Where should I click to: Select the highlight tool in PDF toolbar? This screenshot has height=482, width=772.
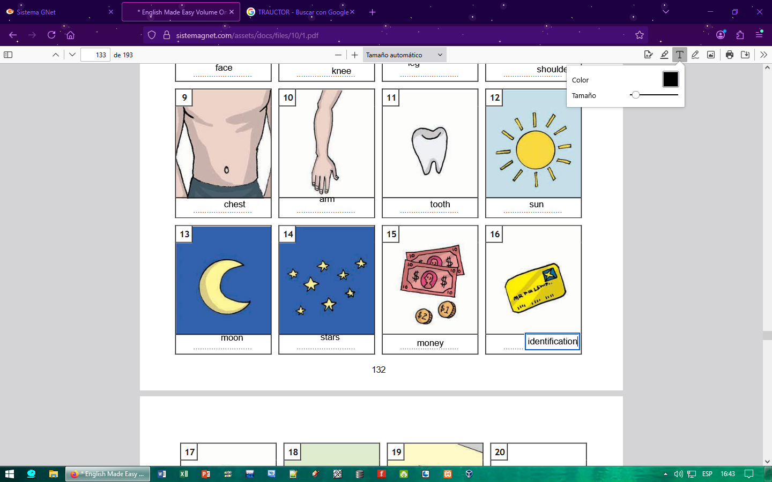coord(664,55)
